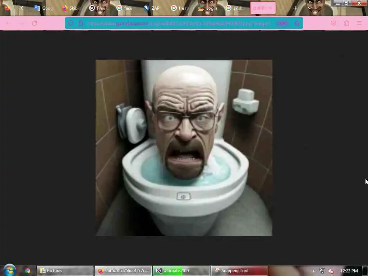Screen dimensions: 368x276
Task: Switch to the Steam 'Free' tab
Action: tap(97, 8)
